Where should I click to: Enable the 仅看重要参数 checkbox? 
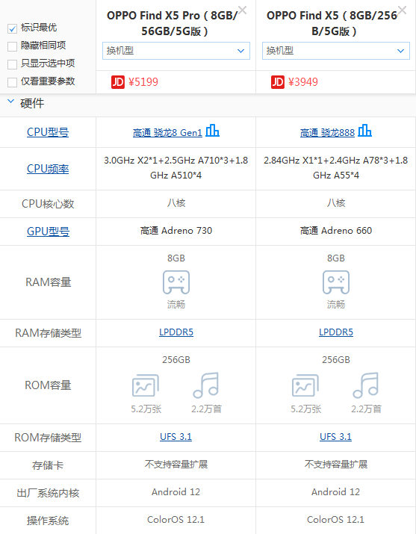[x=12, y=82]
